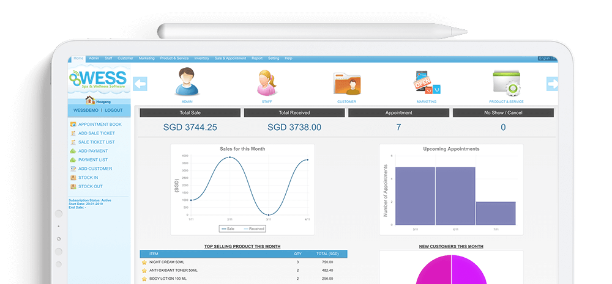Screen dimensions: 612x284
Task: Open the Marketing menu in the top bar
Action: click(x=146, y=59)
